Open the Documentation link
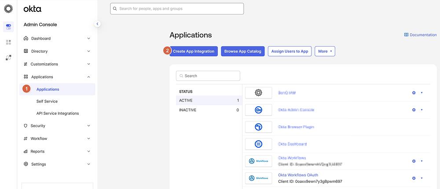440x189 pixels. tap(420, 35)
